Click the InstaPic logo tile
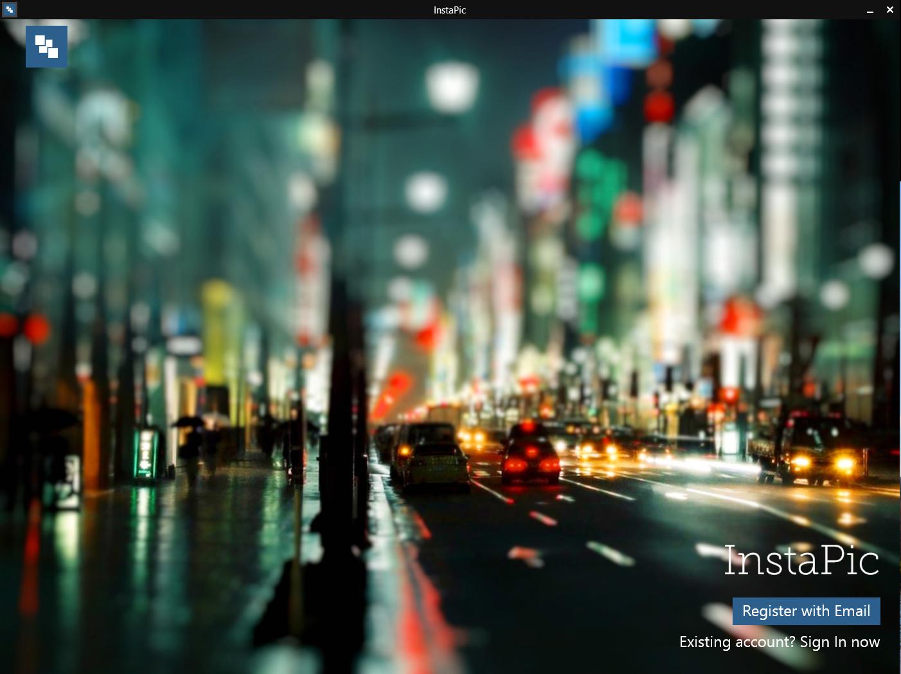Image resolution: width=901 pixels, height=674 pixels. 46,46
